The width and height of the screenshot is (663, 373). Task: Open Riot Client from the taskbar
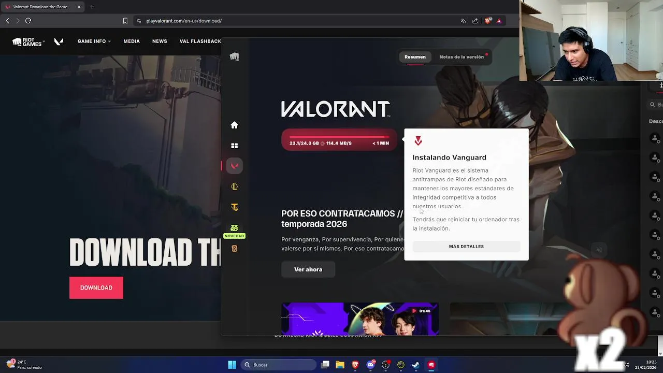click(431, 365)
